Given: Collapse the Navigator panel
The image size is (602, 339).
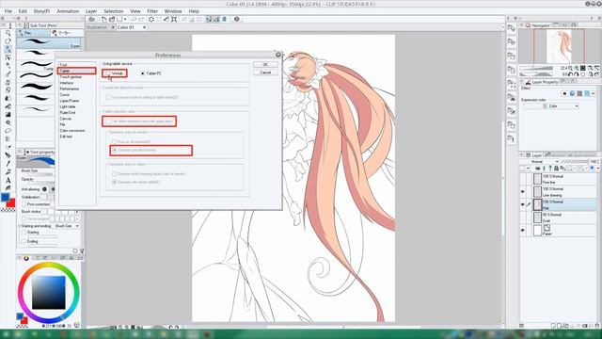Looking at the screenshot, I should [x=521, y=25].
